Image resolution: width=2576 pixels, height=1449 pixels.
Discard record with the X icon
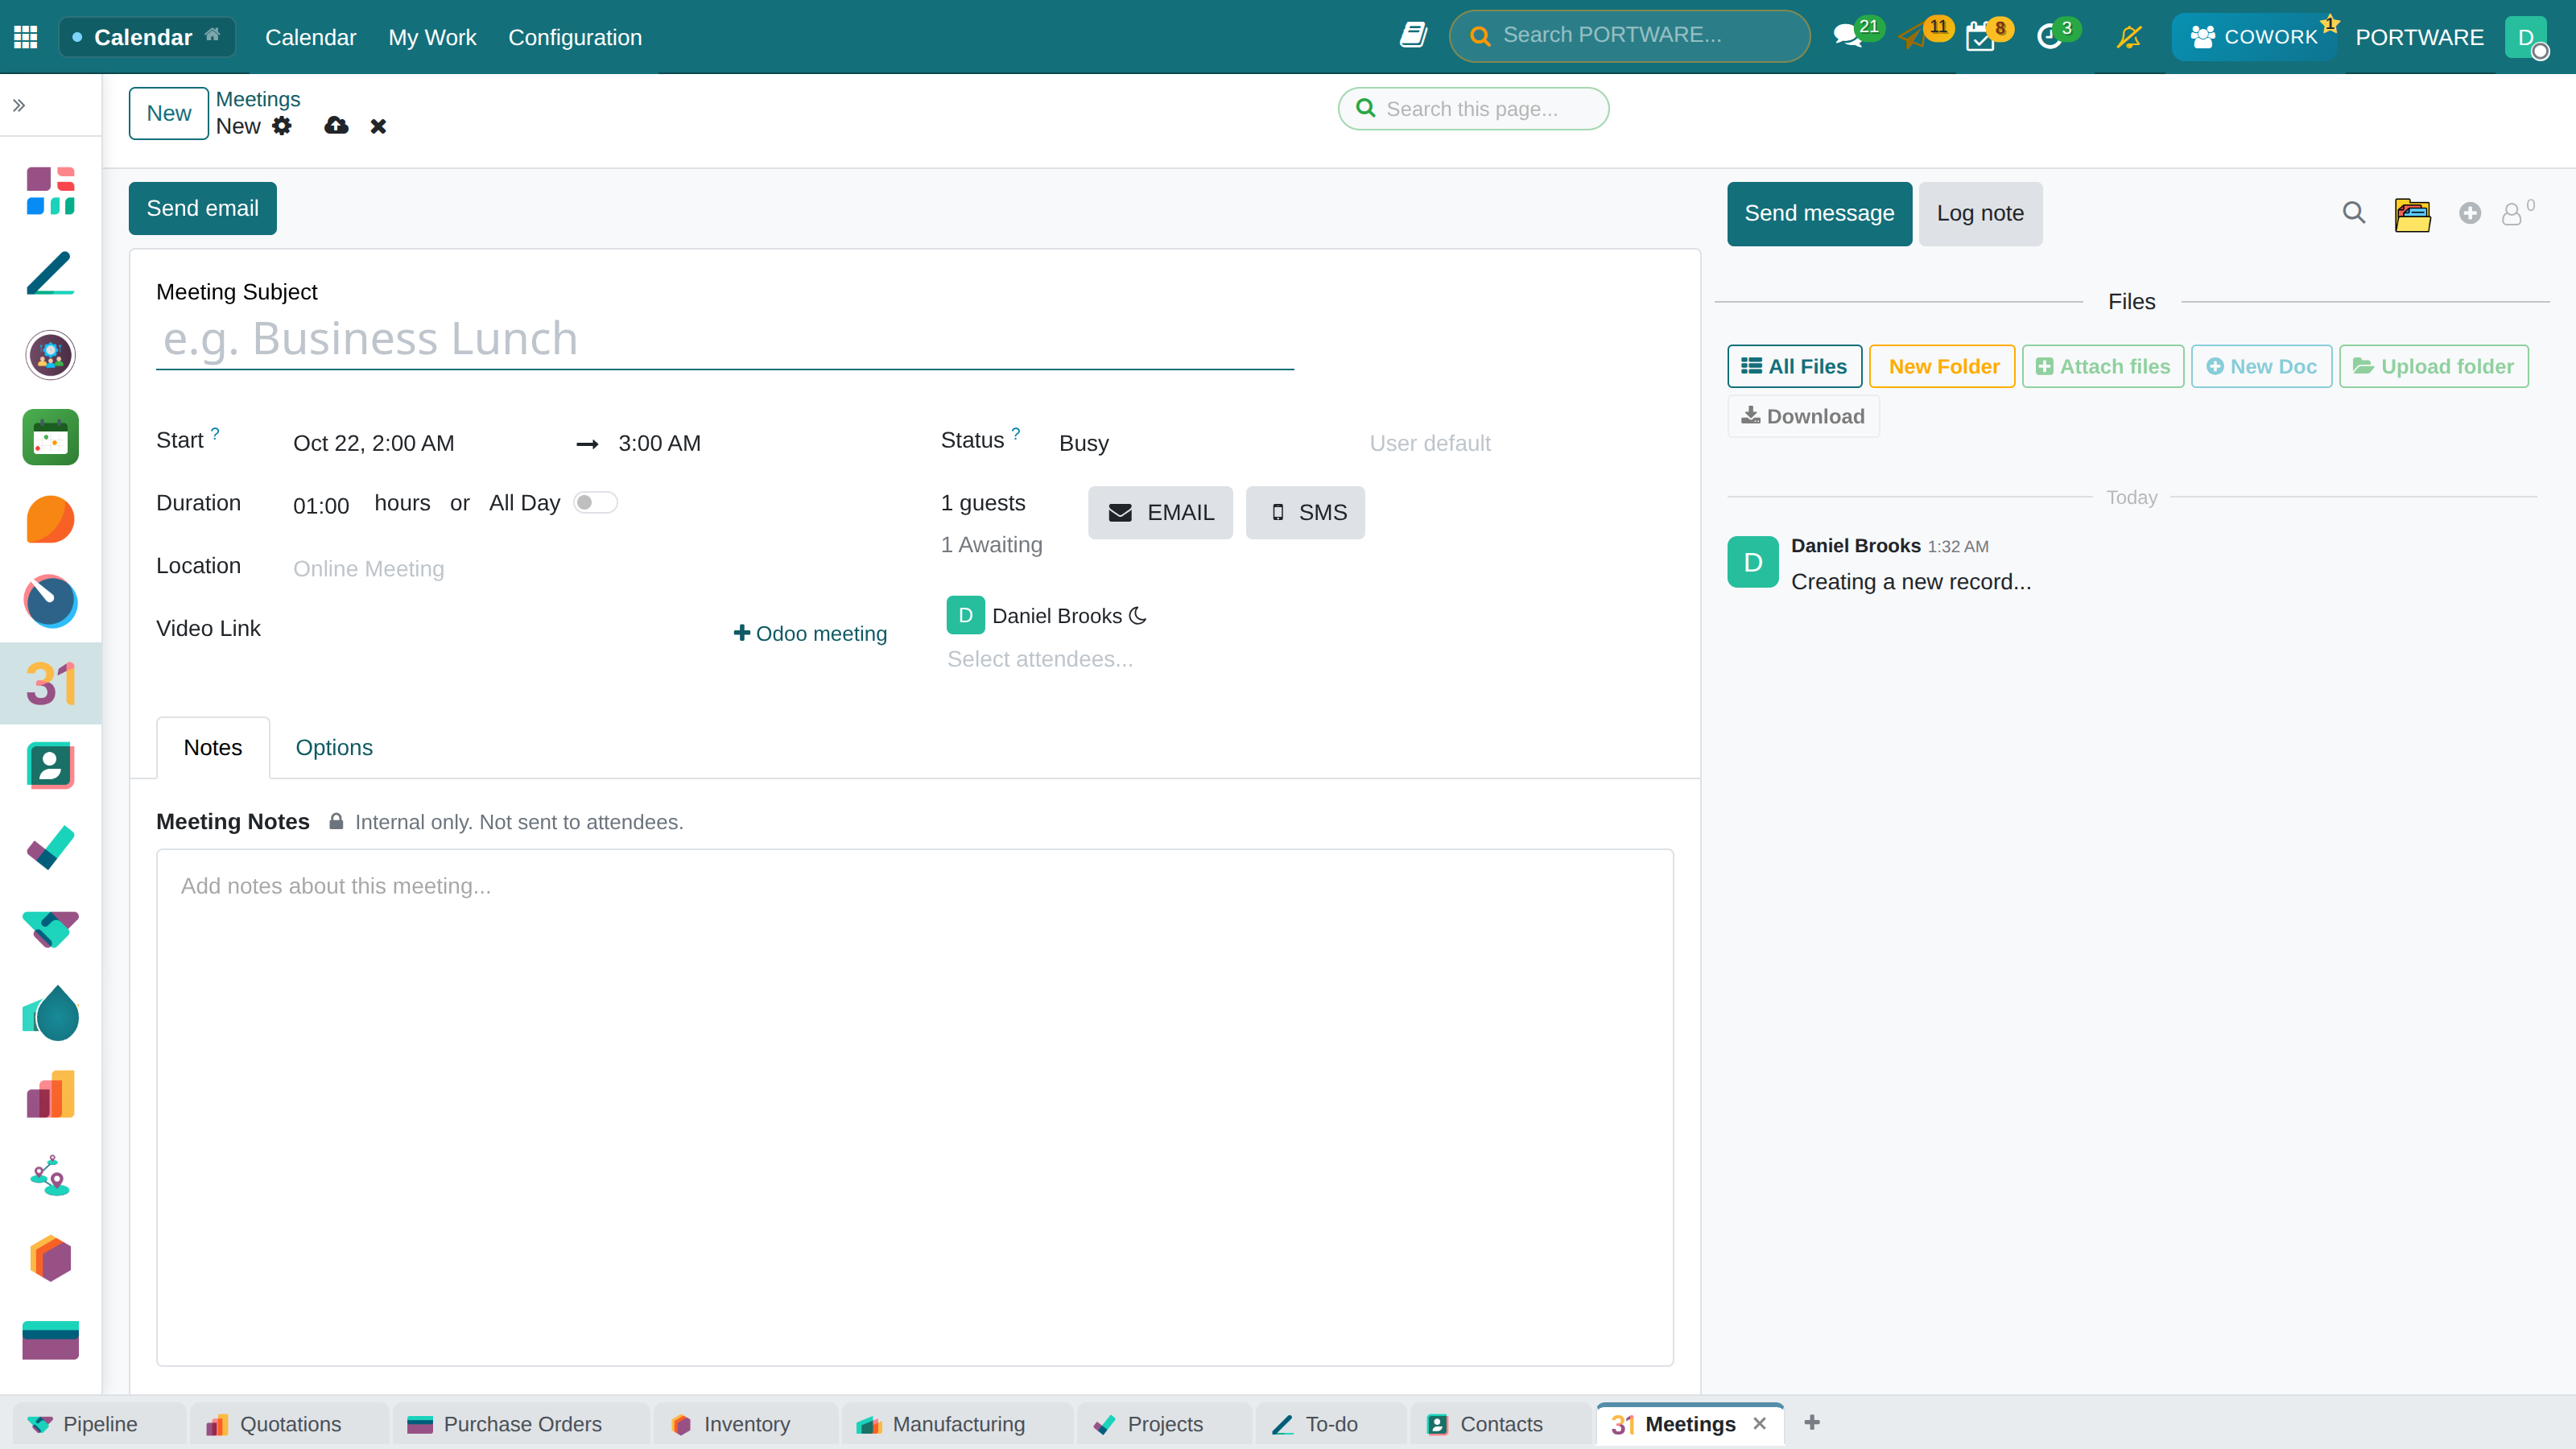(x=378, y=126)
